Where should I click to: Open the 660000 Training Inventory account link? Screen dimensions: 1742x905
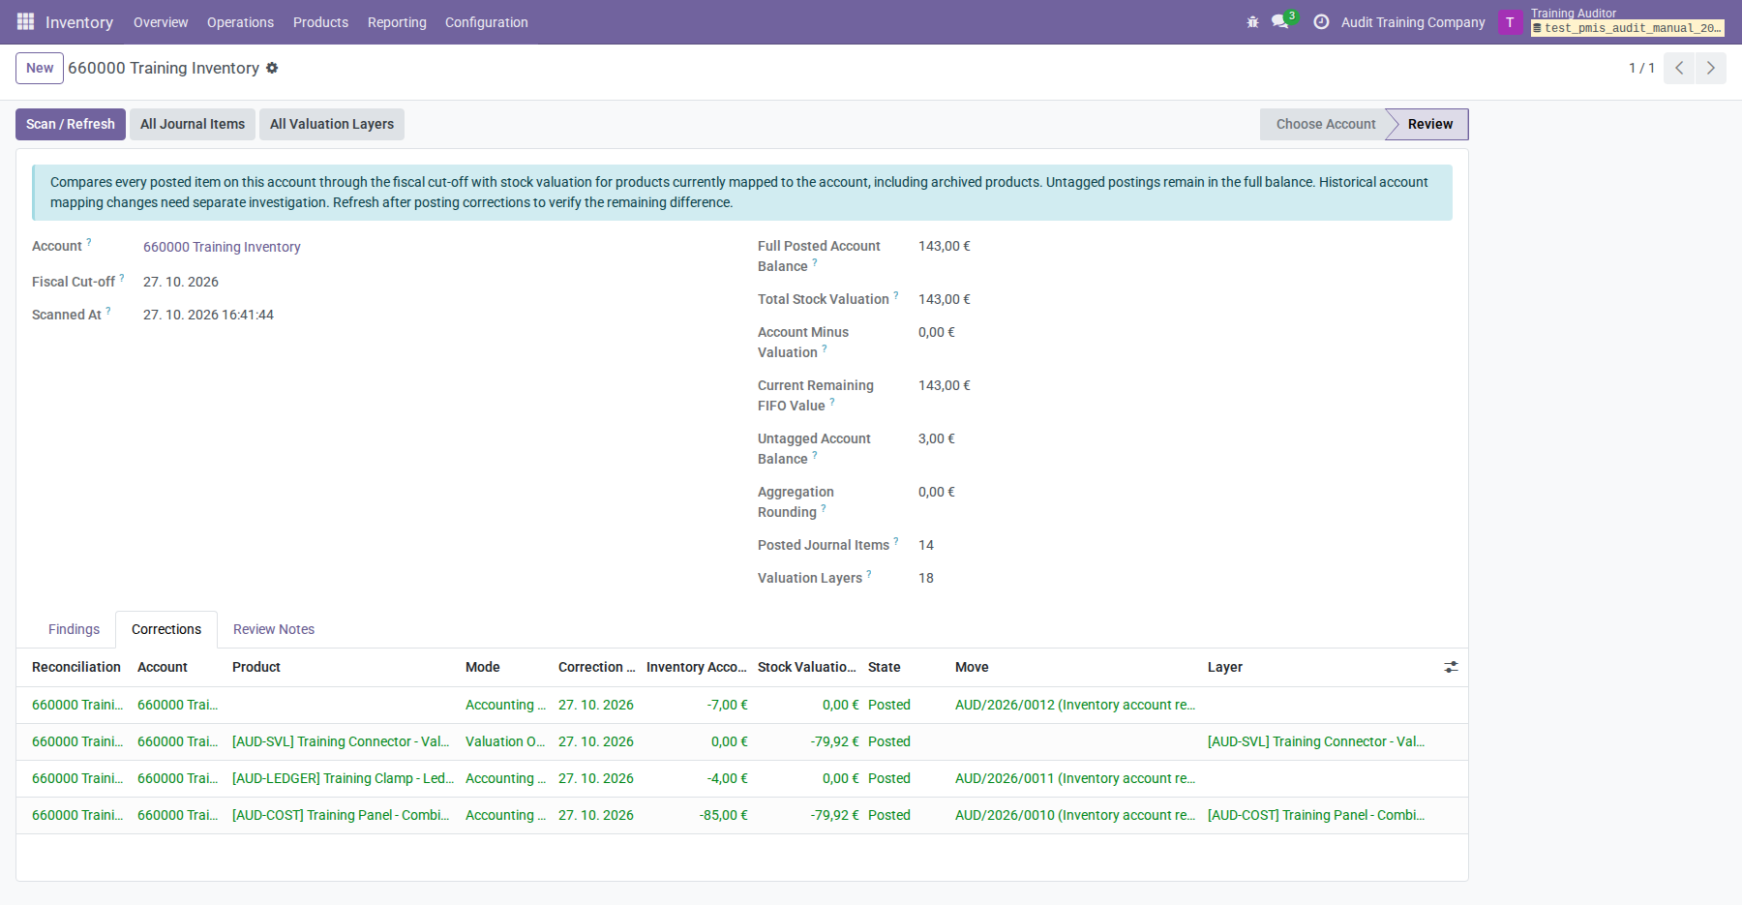click(x=222, y=247)
